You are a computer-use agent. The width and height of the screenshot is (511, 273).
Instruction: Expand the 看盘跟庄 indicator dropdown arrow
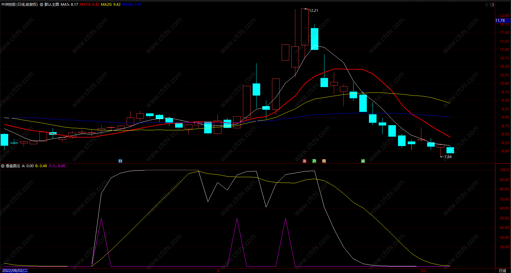pos(3,166)
